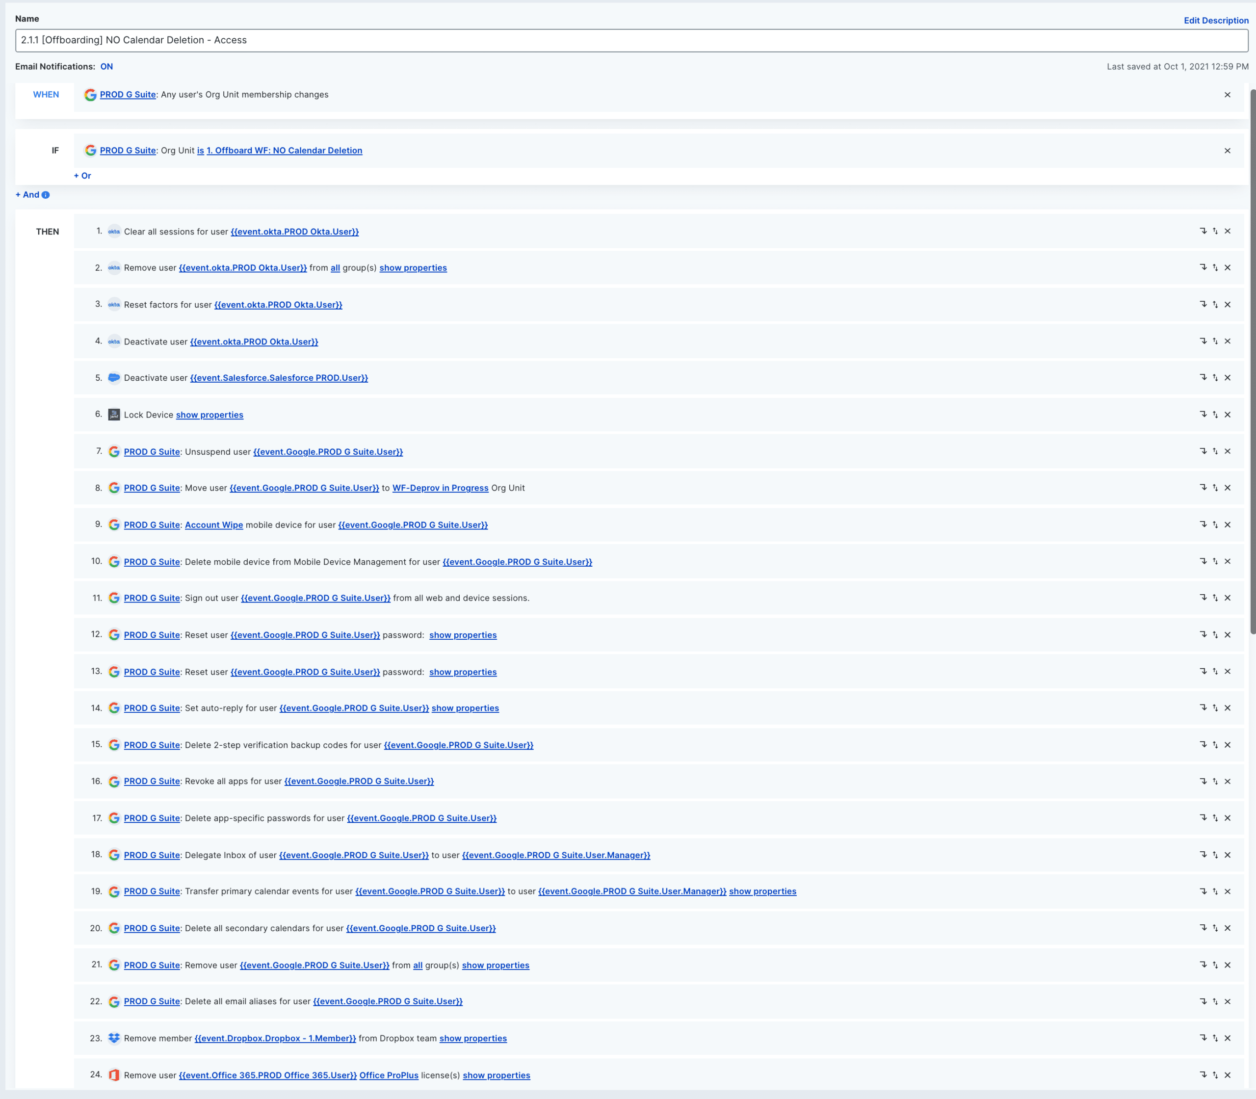This screenshot has width=1256, height=1099.
Task: Click the reorder arrows on step 11 Sign out user
Action: tap(1215, 598)
